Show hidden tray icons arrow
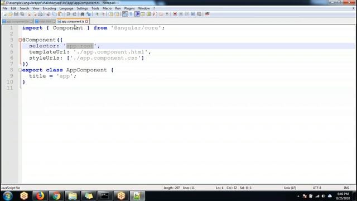Screen dimensions: 357x201 coord(298,196)
